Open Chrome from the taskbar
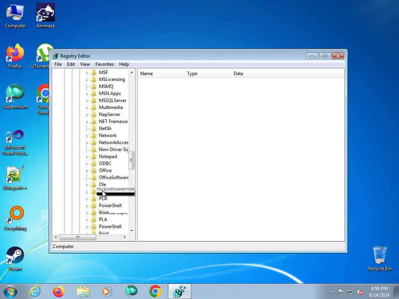The image size is (399, 299). click(155, 291)
